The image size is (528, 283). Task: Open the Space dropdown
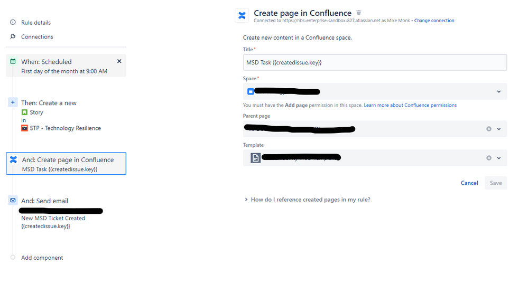(x=375, y=91)
